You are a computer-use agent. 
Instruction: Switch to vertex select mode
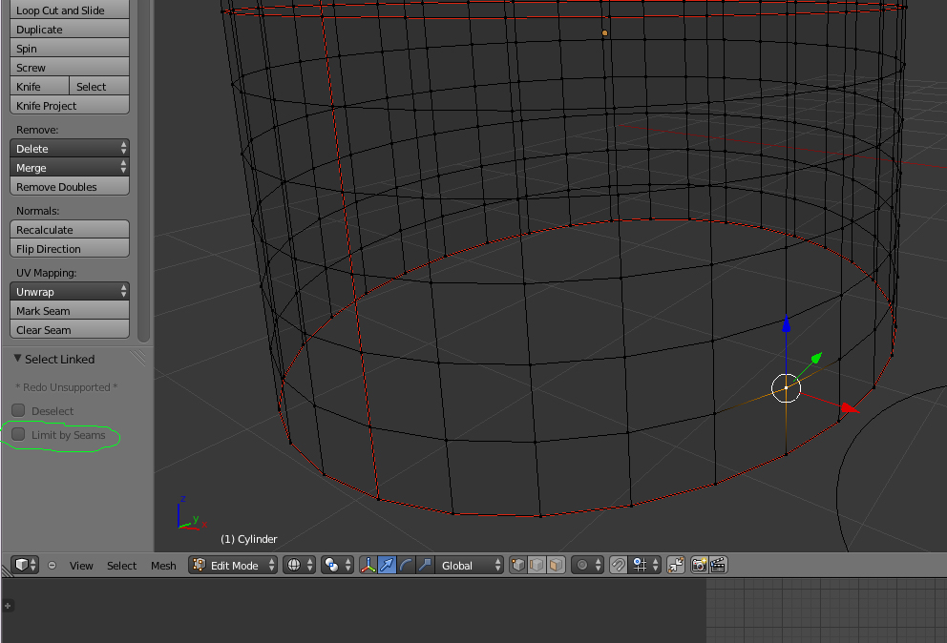[x=518, y=565]
